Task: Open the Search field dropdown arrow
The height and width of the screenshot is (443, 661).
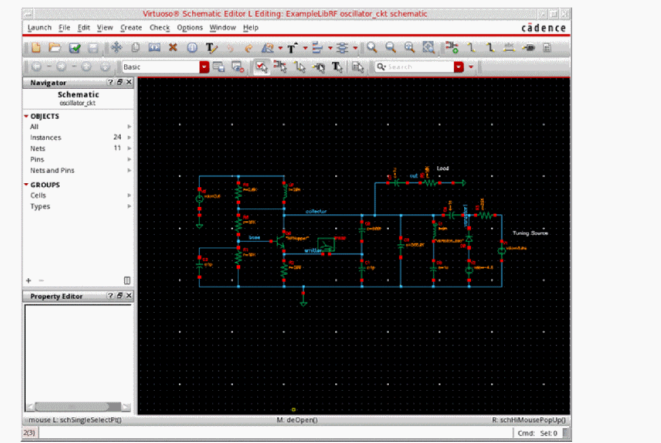Action: click(459, 67)
